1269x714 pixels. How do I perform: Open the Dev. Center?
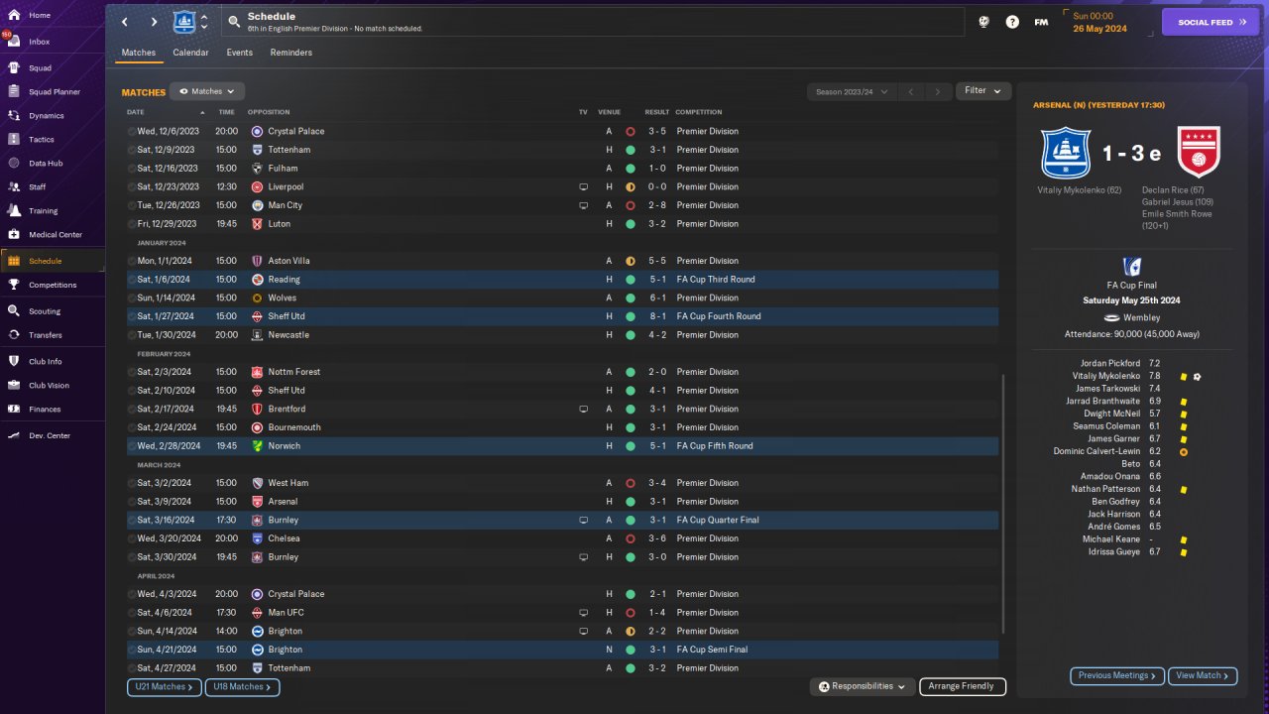(x=50, y=436)
